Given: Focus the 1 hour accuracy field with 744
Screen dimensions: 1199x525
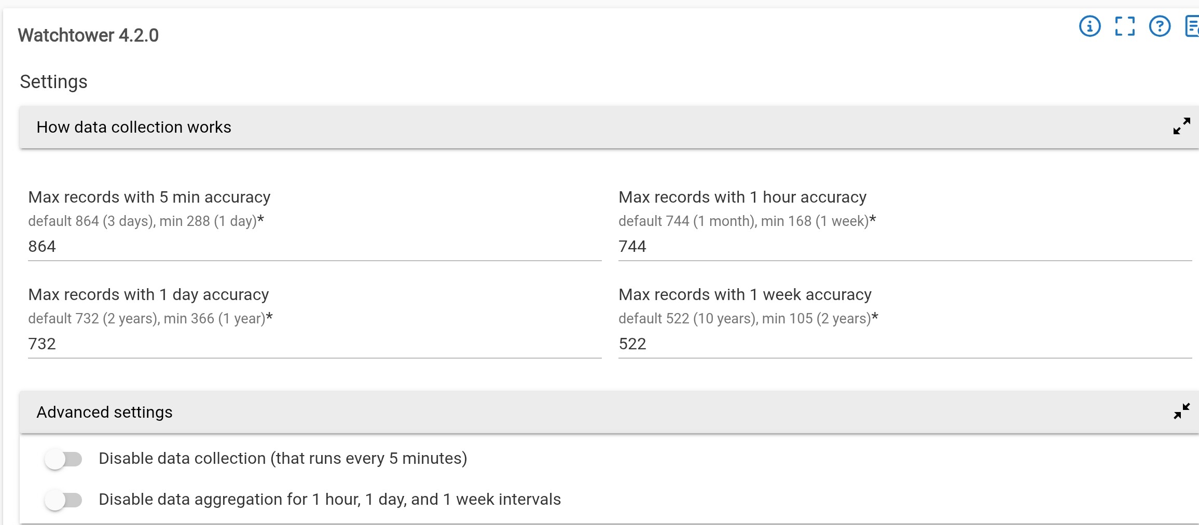Looking at the screenshot, I should click(903, 247).
